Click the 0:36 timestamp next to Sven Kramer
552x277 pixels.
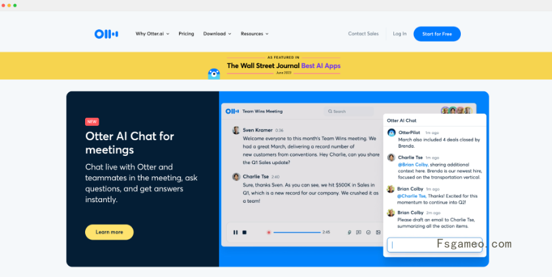(x=279, y=130)
